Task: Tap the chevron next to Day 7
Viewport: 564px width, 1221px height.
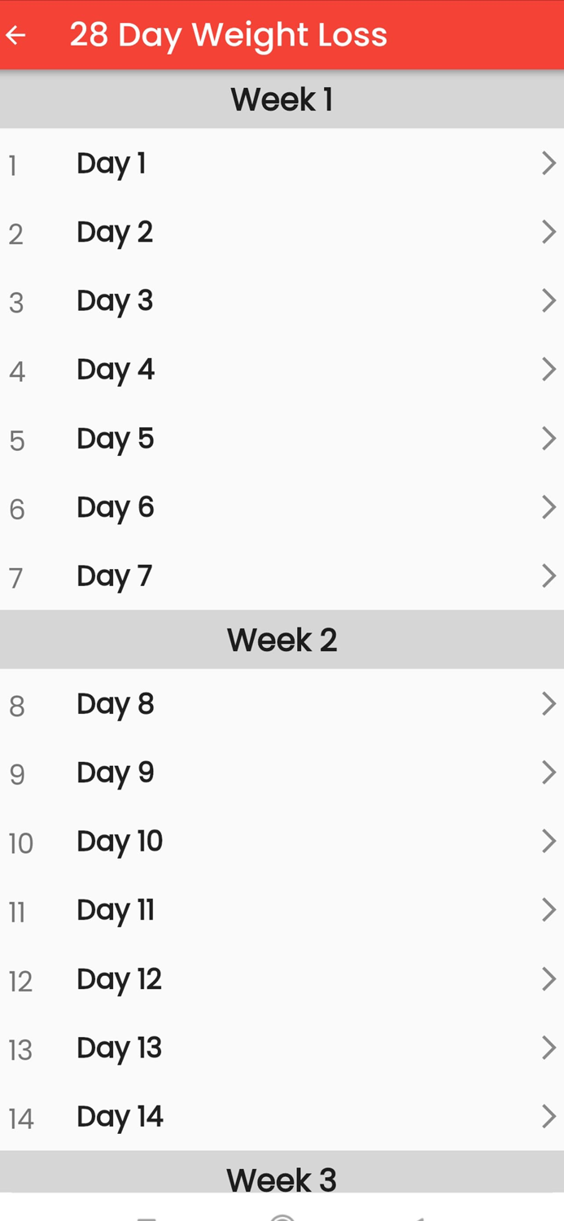Action: tap(549, 575)
